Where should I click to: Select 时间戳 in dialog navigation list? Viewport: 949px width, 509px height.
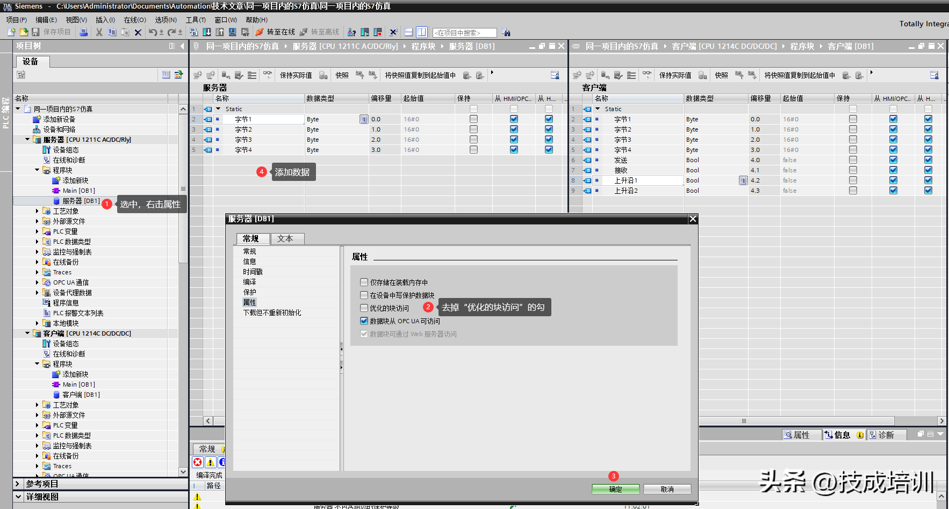pyautogui.click(x=253, y=272)
